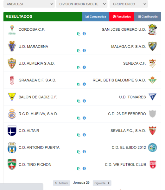Click info icon for Balon de Cadiz match
Viewport: 165px width, 190px height.
84,101
